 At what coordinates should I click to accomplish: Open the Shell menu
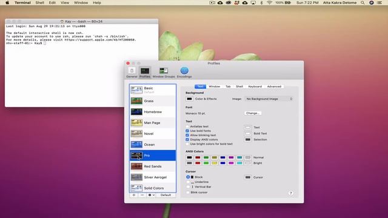[x=39, y=2]
